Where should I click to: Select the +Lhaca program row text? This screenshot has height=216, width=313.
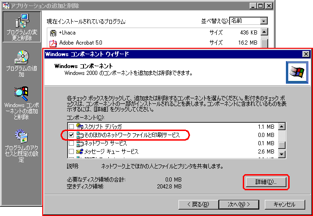click(x=67, y=33)
